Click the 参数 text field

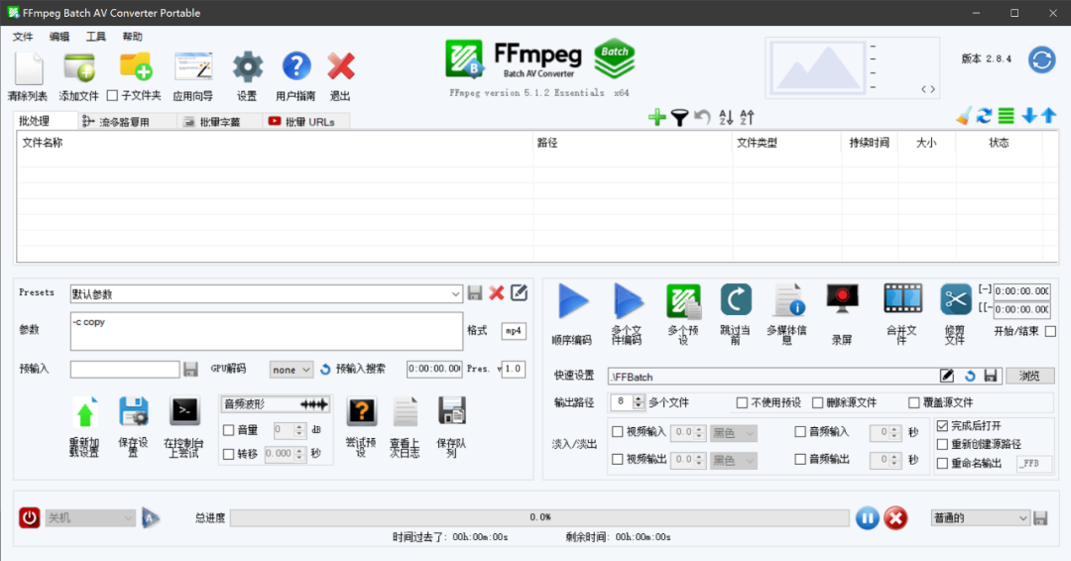click(x=266, y=331)
